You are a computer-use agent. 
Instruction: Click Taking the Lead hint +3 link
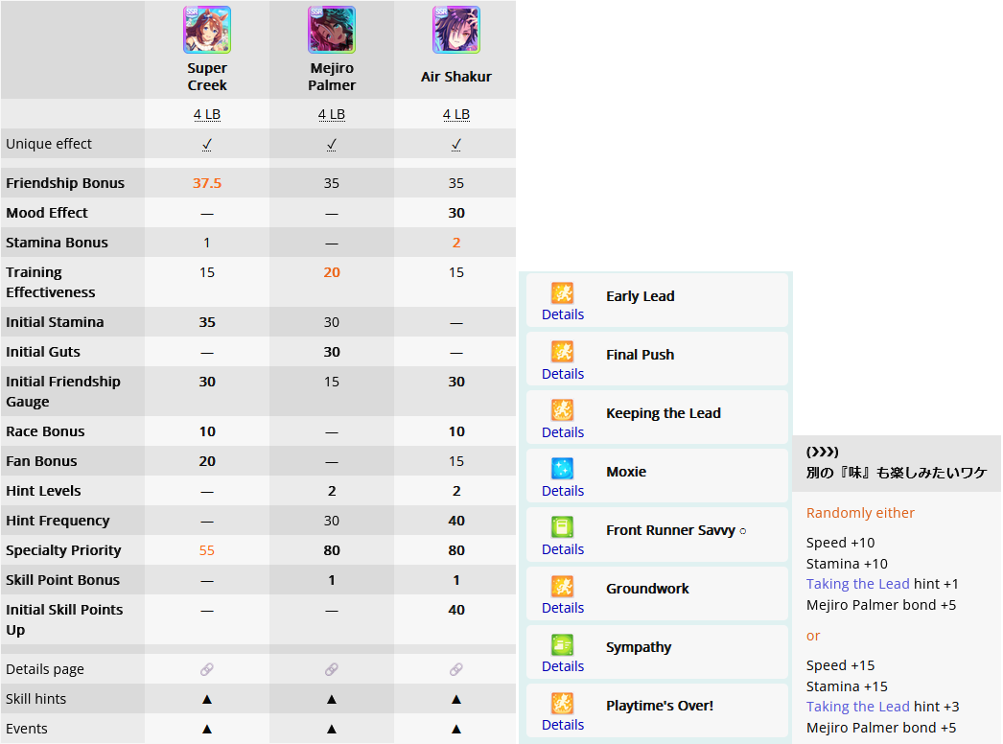(858, 707)
